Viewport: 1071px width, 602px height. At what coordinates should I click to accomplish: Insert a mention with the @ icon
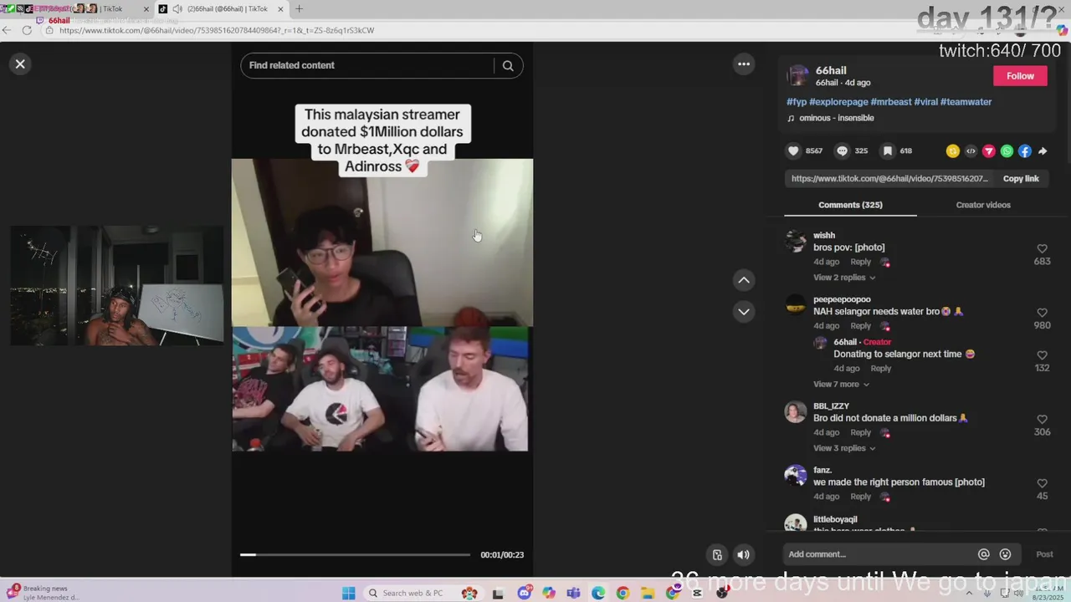pyautogui.click(x=984, y=554)
